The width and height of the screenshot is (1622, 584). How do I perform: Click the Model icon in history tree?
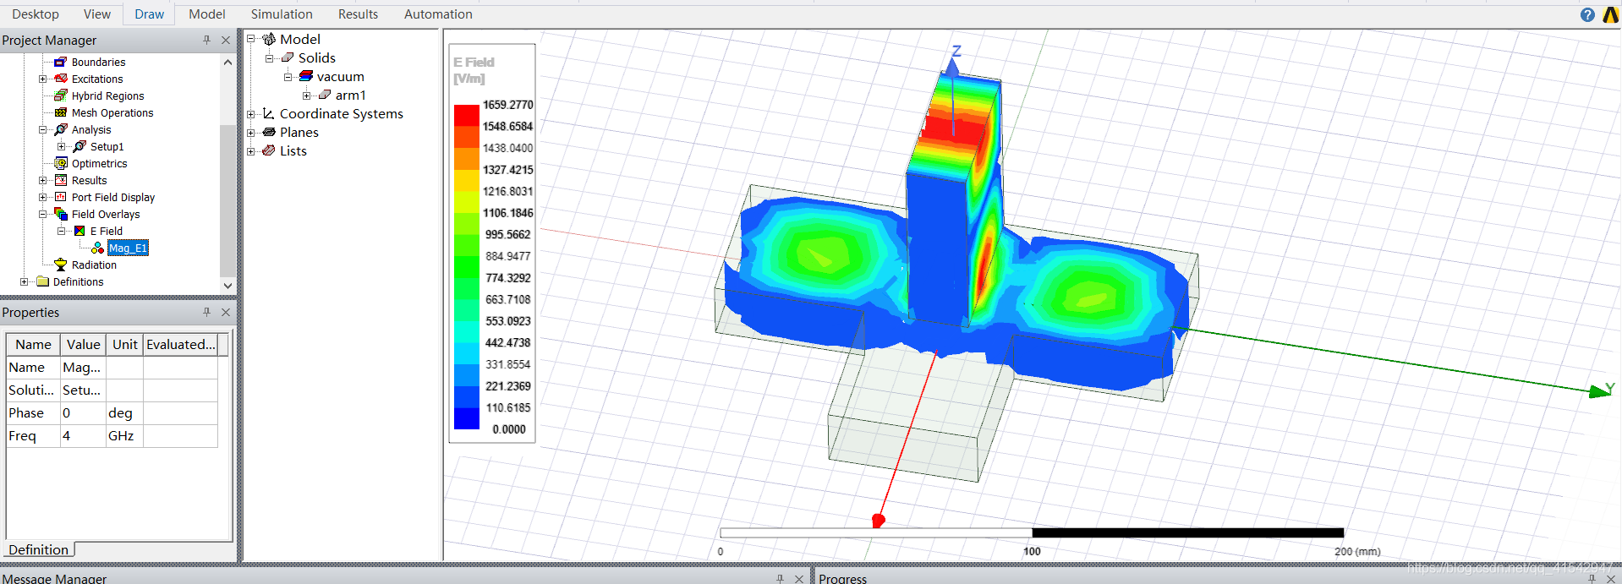click(269, 39)
